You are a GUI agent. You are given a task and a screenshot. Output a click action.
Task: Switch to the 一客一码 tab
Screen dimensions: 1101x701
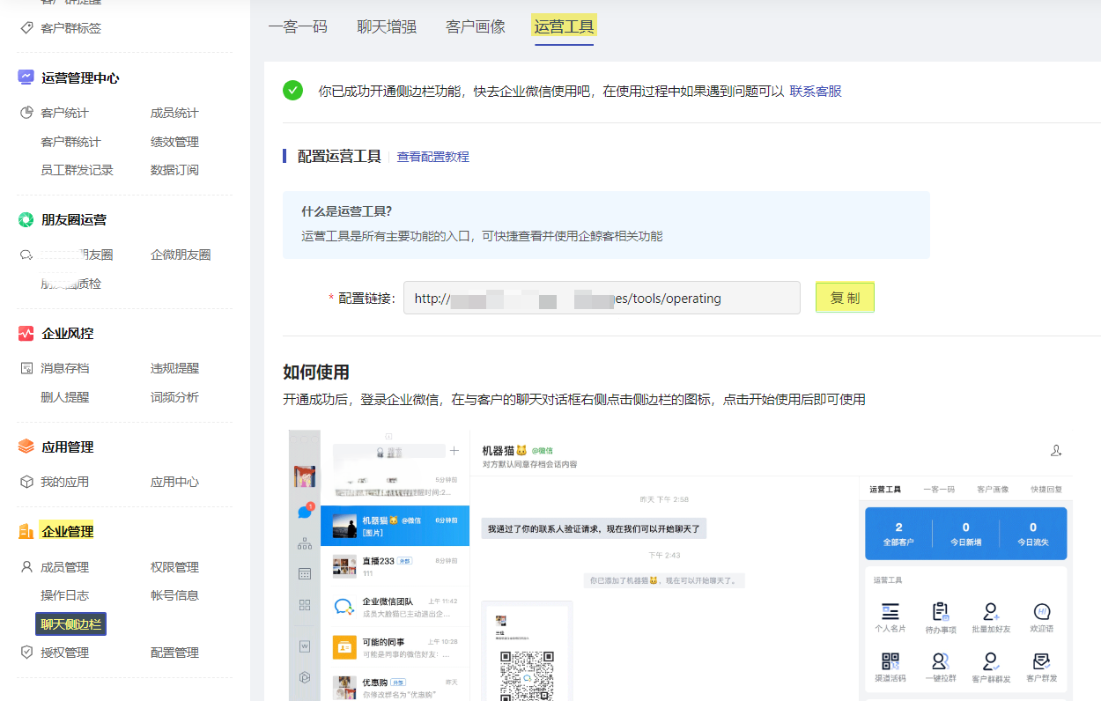pos(298,26)
